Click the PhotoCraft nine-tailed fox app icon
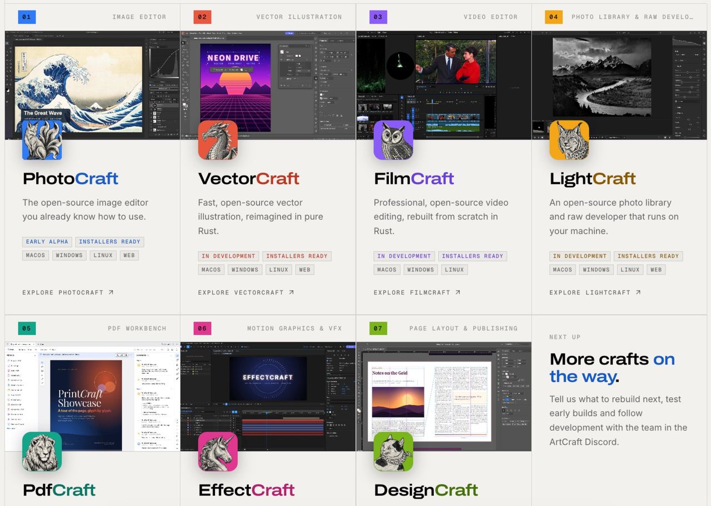 [x=42, y=141]
